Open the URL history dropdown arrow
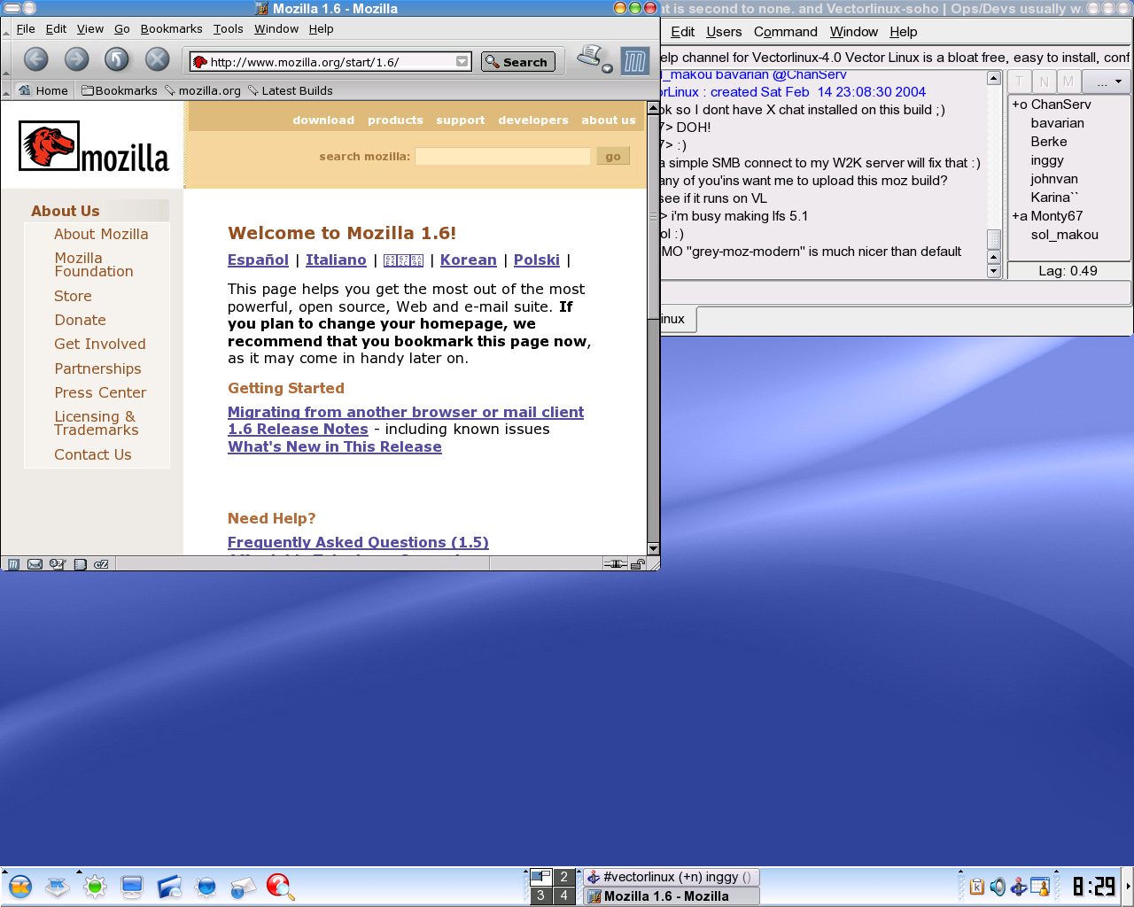 pyautogui.click(x=462, y=62)
